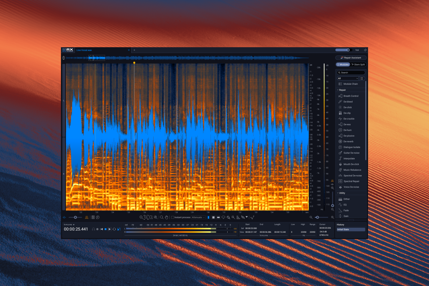Open the Spectral De-noise module
This screenshot has height=286, width=429.
coord(351,175)
